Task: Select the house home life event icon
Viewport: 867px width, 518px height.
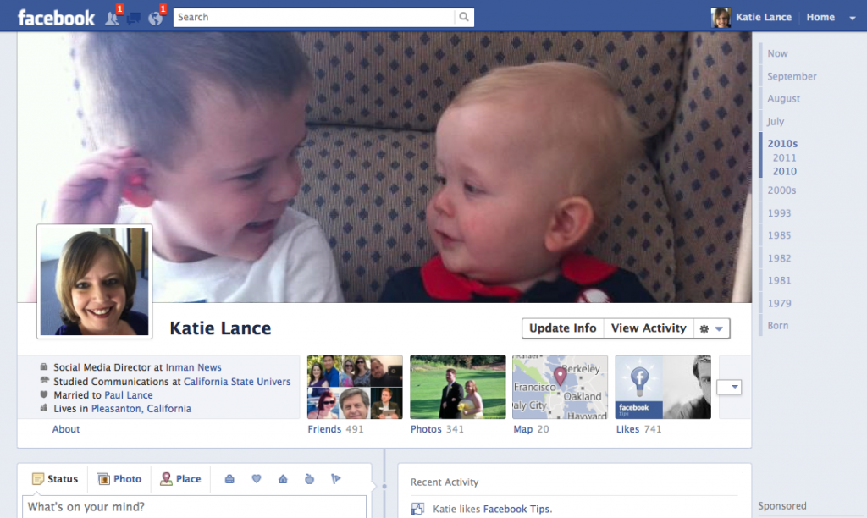Action: pyautogui.click(x=283, y=479)
